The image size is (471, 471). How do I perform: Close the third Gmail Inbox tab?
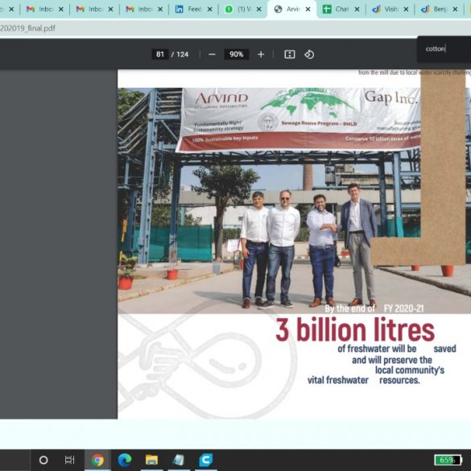160,10
